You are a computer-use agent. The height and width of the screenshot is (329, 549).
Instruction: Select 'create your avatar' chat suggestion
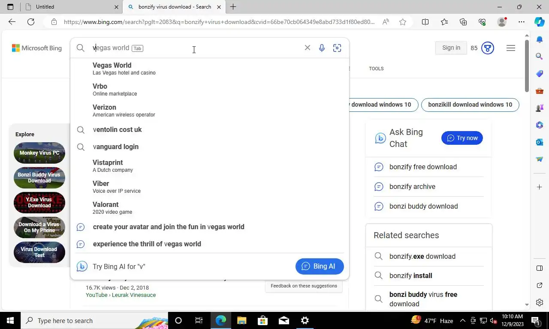pyautogui.click(x=209, y=227)
